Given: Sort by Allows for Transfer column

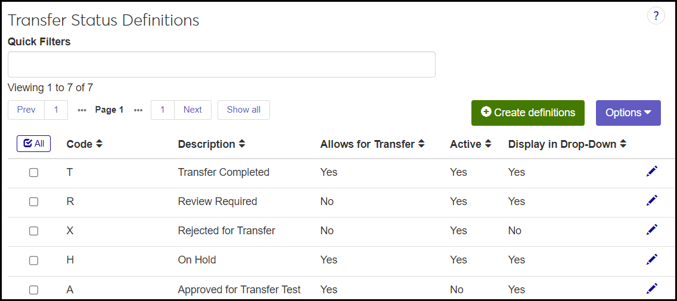Looking at the screenshot, I should 421,144.
